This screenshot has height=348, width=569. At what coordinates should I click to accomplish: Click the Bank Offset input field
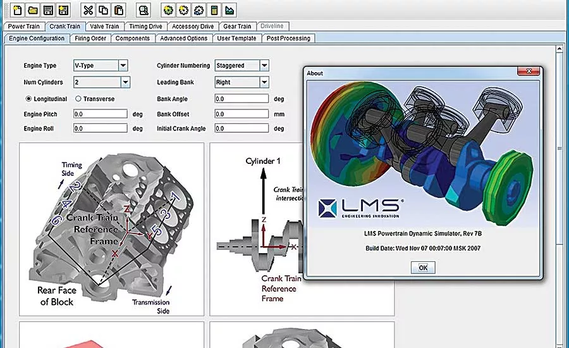(242, 114)
